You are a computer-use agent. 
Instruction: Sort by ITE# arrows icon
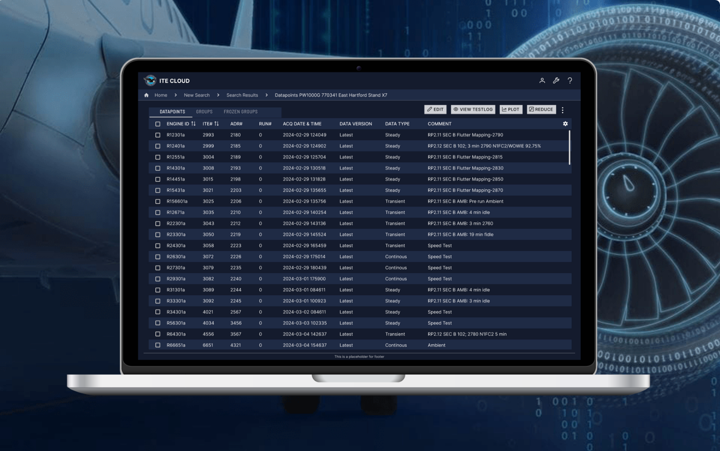[x=216, y=124]
